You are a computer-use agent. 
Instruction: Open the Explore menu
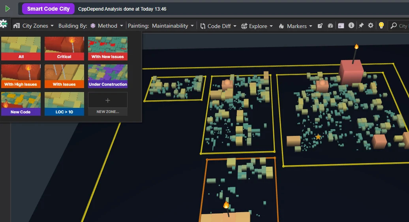[257, 26]
